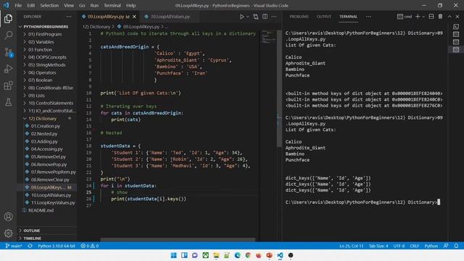The height and width of the screenshot is (261, 464).
Task: Click Synchronize Changes icon in status bar
Action: point(30,246)
